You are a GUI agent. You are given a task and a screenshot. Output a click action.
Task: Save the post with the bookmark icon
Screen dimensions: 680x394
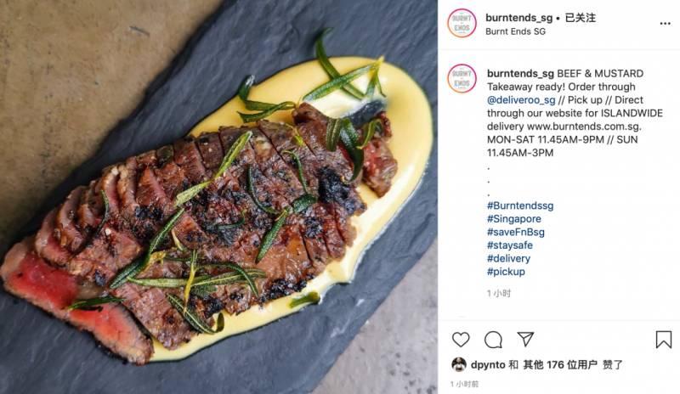click(x=663, y=340)
